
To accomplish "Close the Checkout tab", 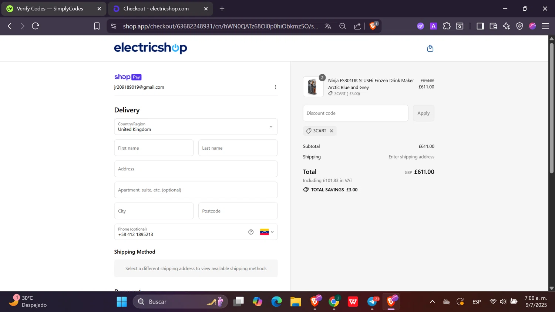I will click(206, 9).
